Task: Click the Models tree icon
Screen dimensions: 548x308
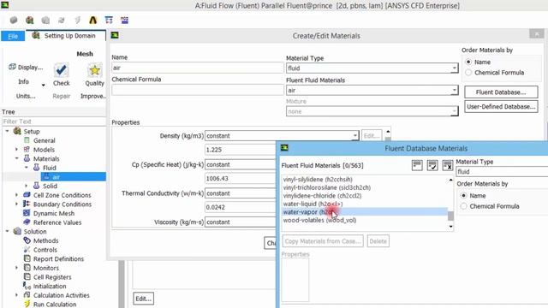Action: (x=27, y=150)
